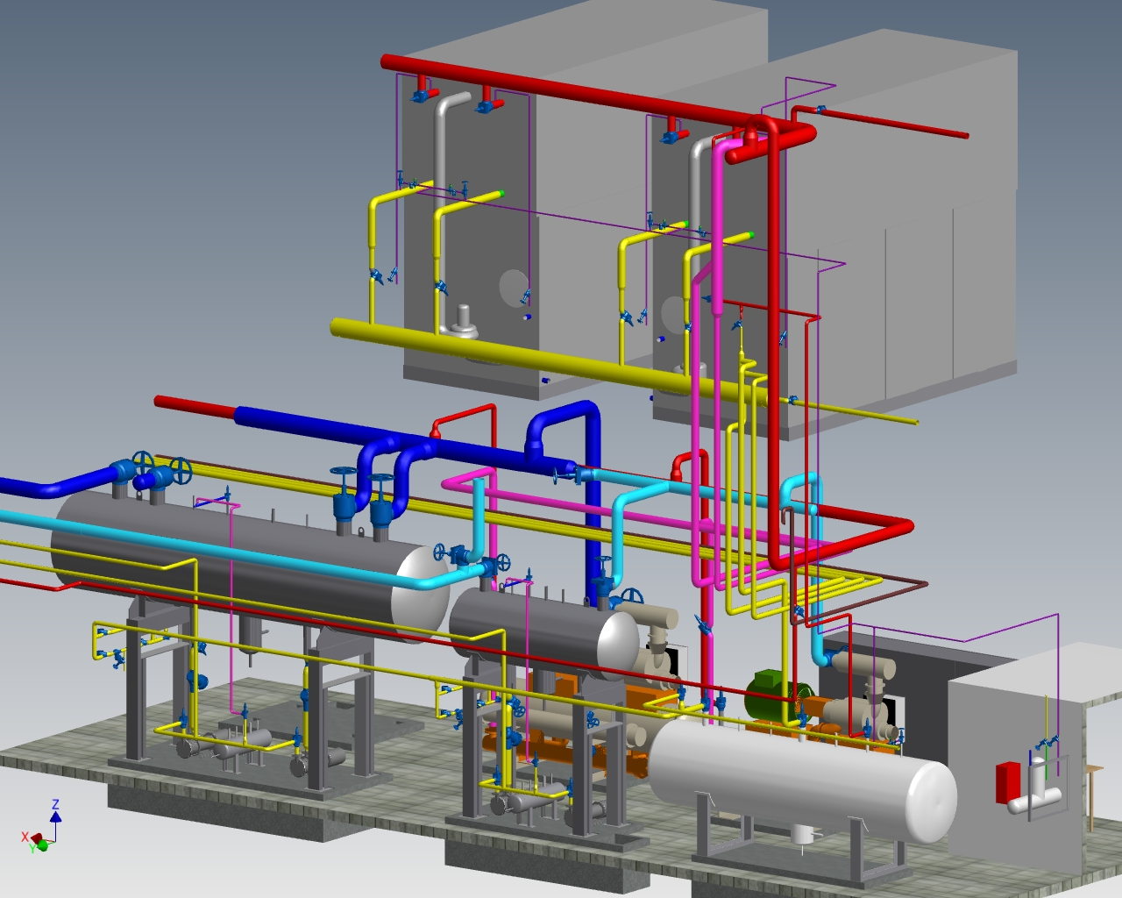
Task: Click the red X axis ball of triad
Action: pyautogui.click(x=26, y=837)
